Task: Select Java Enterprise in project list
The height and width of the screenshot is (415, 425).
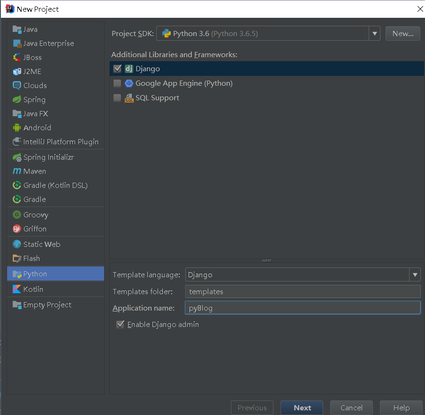Action: pos(55,43)
